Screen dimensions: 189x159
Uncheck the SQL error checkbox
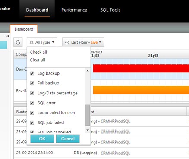tap(32, 103)
